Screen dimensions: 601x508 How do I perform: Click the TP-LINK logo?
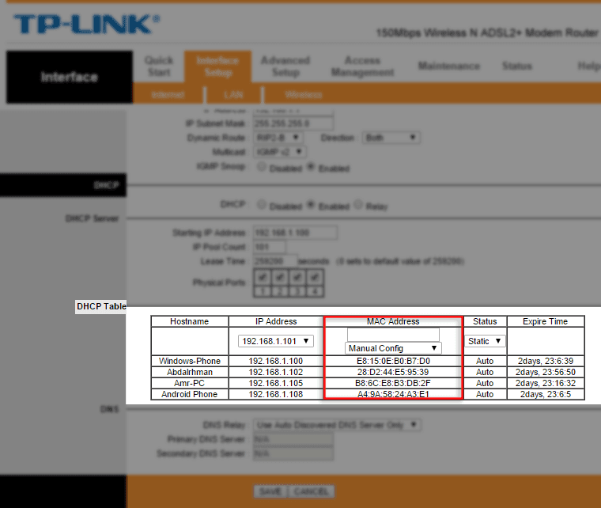[x=87, y=25]
